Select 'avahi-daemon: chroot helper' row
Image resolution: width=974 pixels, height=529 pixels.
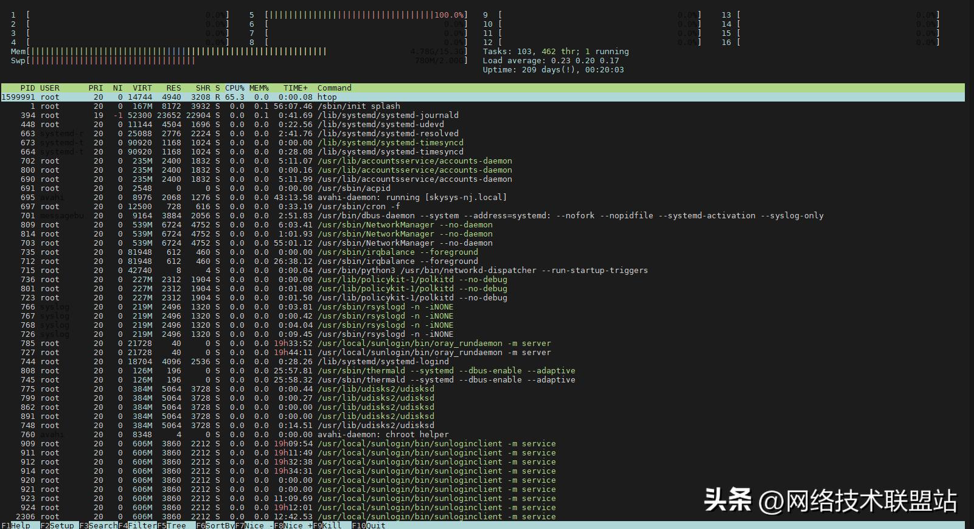click(x=483, y=435)
